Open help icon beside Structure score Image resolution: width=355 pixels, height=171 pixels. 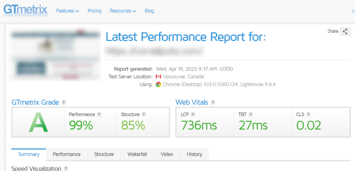tap(144, 114)
